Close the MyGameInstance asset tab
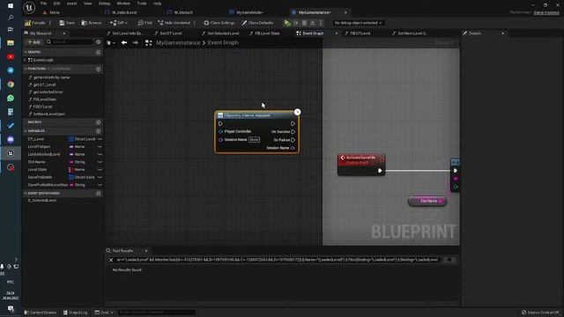 345,12
